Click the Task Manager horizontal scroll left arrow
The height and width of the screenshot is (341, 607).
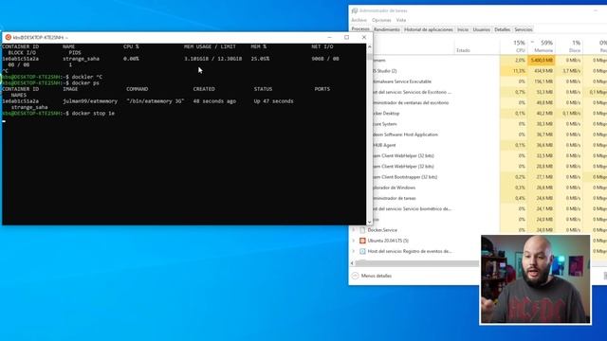coord(352,263)
